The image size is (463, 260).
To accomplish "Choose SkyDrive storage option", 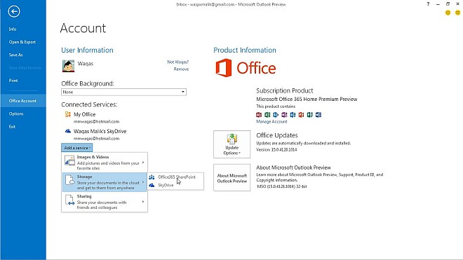I will tap(175, 185).
